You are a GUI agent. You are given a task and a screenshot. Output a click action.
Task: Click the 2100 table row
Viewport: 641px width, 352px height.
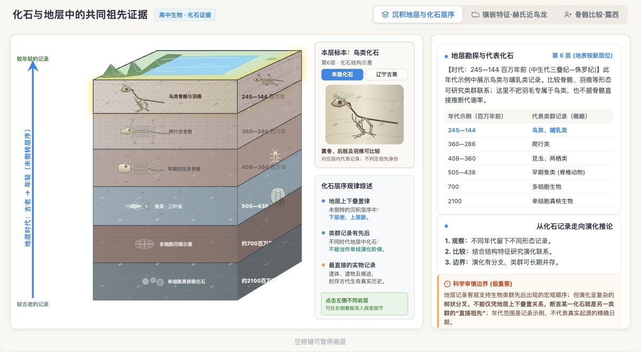(528, 201)
